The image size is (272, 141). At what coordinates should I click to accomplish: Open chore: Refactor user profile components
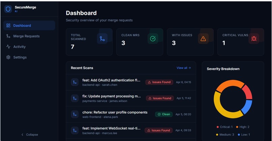click(115, 112)
